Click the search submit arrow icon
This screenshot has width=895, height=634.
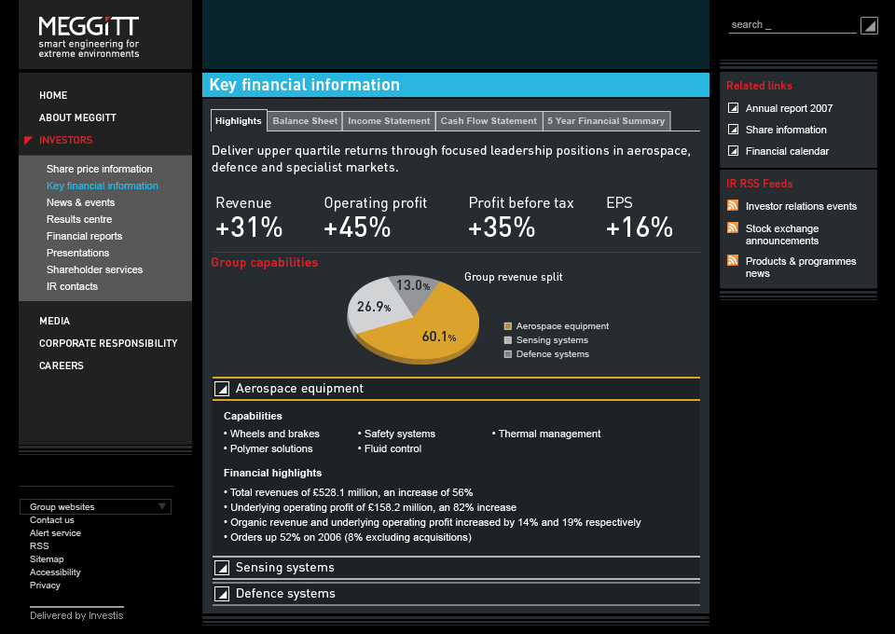[868, 26]
